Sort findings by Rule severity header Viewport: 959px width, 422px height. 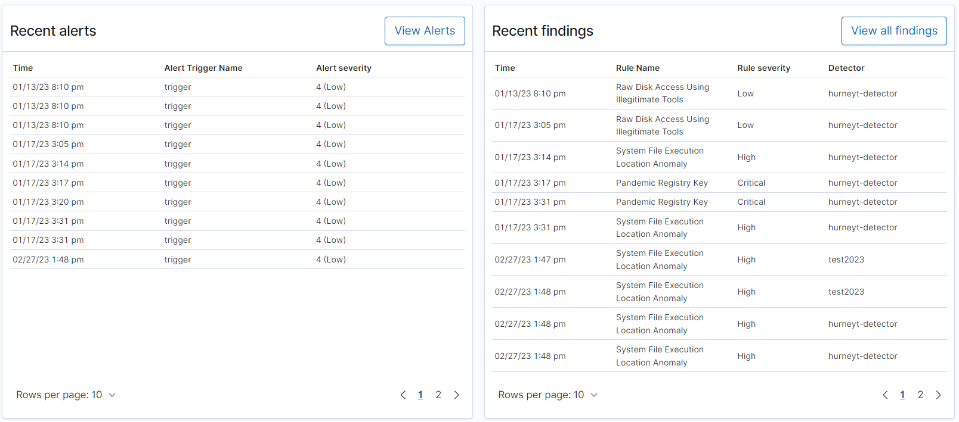(763, 68)
